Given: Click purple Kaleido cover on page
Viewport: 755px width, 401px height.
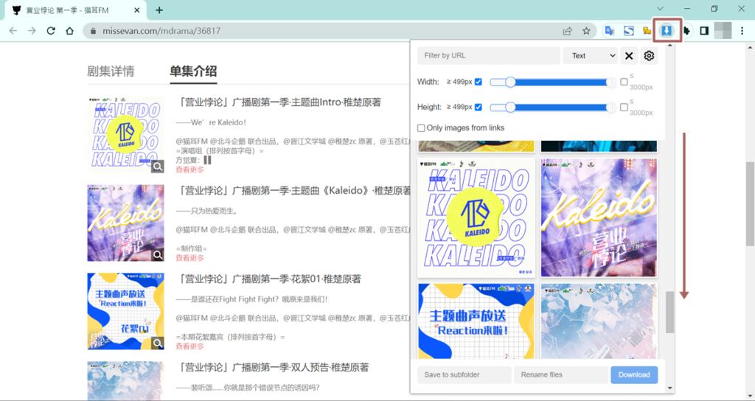Looking at the screenshot, I should tap(125, 223).
